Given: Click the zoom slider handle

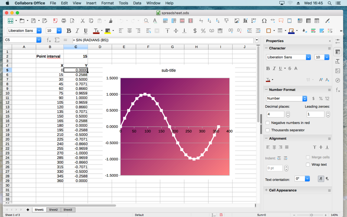Looking at the screenshot, I should 311,215.
